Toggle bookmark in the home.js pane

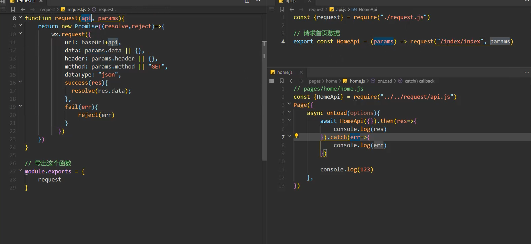282,81
